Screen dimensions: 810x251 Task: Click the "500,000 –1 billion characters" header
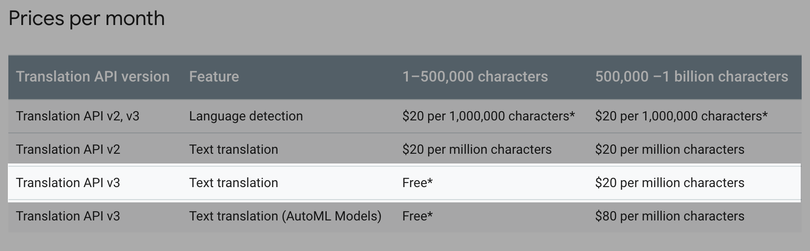tap(691, 76)
